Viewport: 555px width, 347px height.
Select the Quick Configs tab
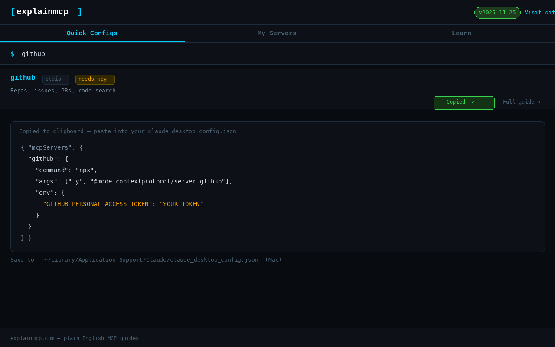[92, 33]
